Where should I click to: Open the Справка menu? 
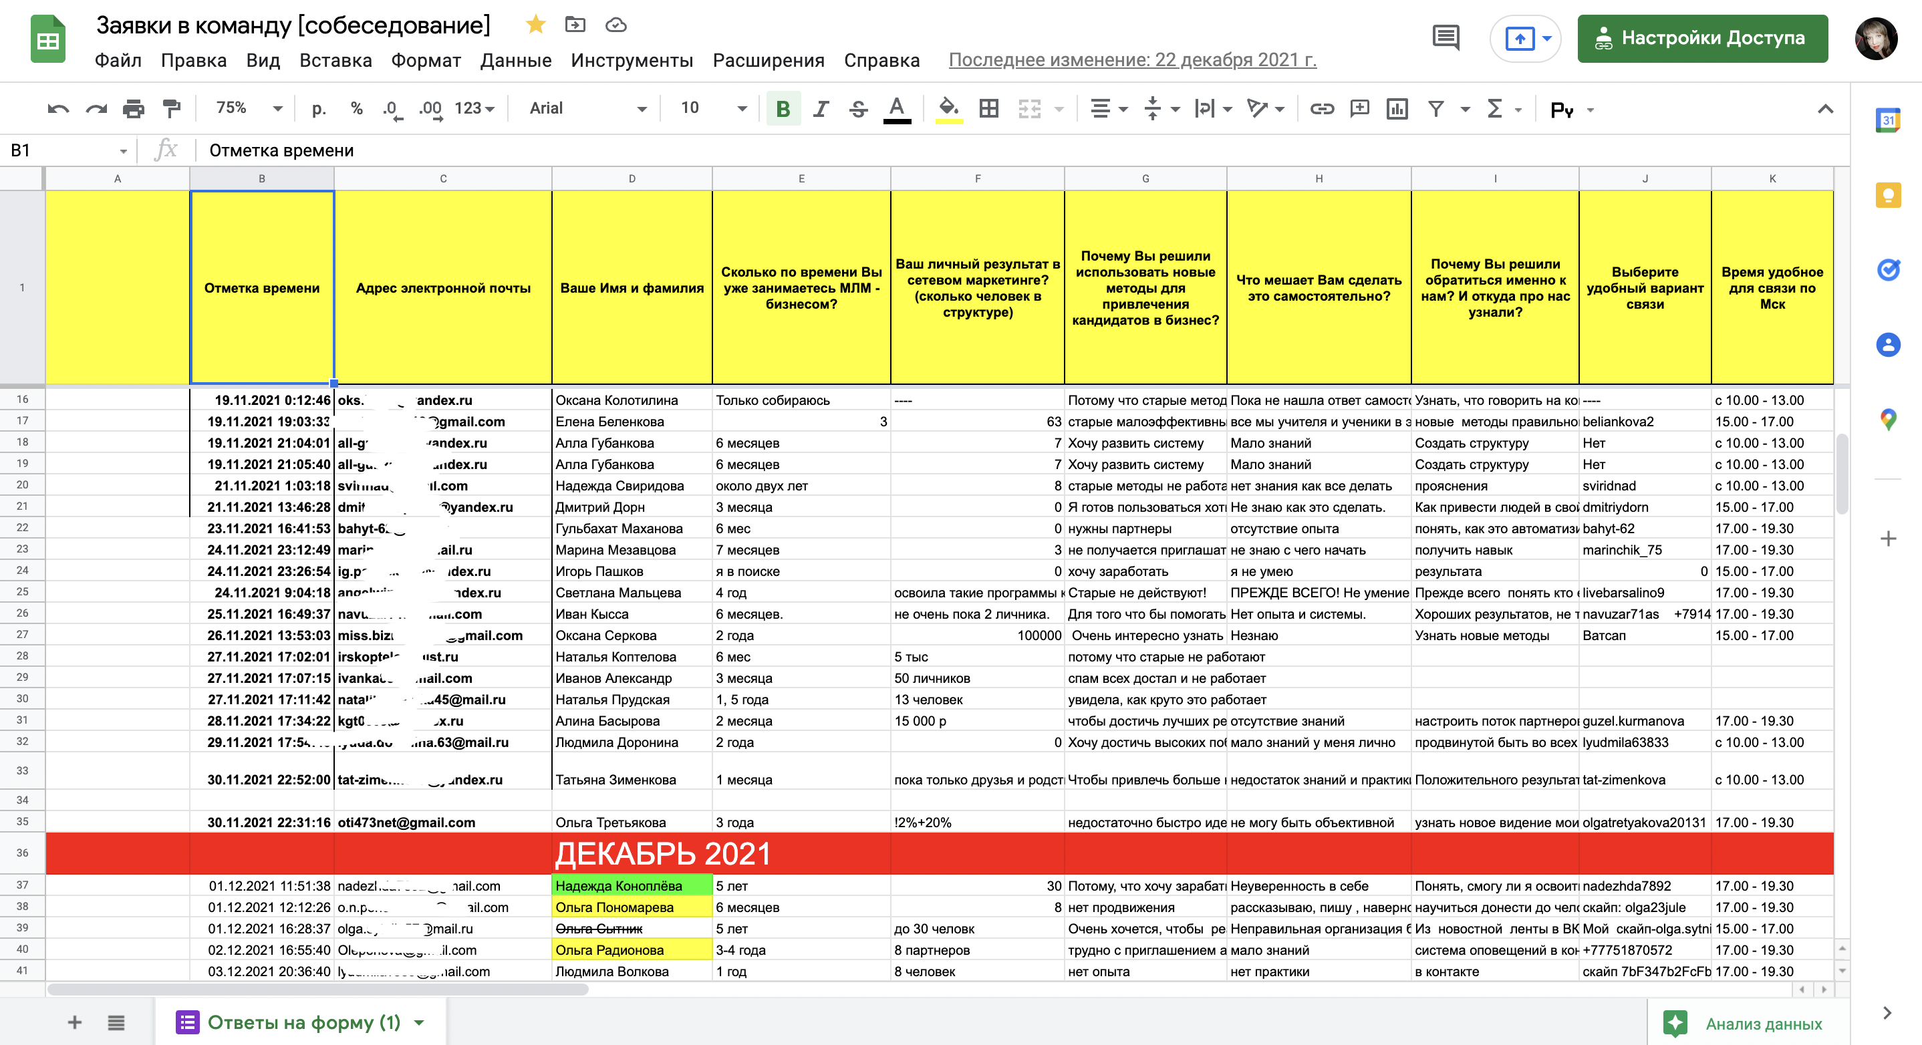click(881, 60)
